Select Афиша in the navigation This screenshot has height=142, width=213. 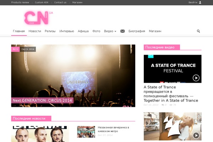tap(83, 31)
